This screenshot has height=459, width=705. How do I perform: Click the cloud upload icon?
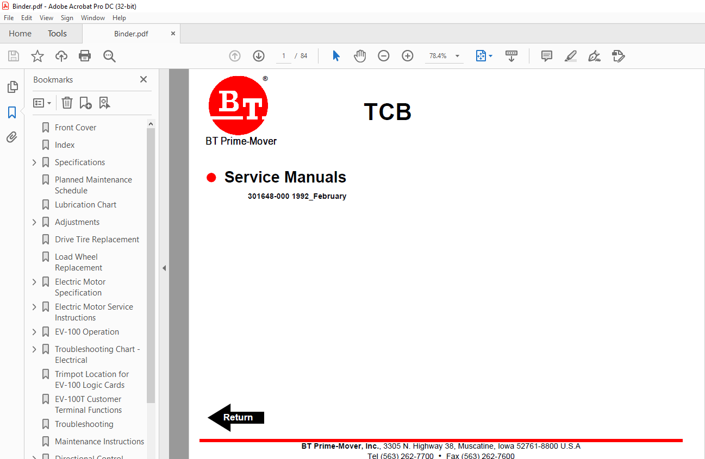point(61,56)
